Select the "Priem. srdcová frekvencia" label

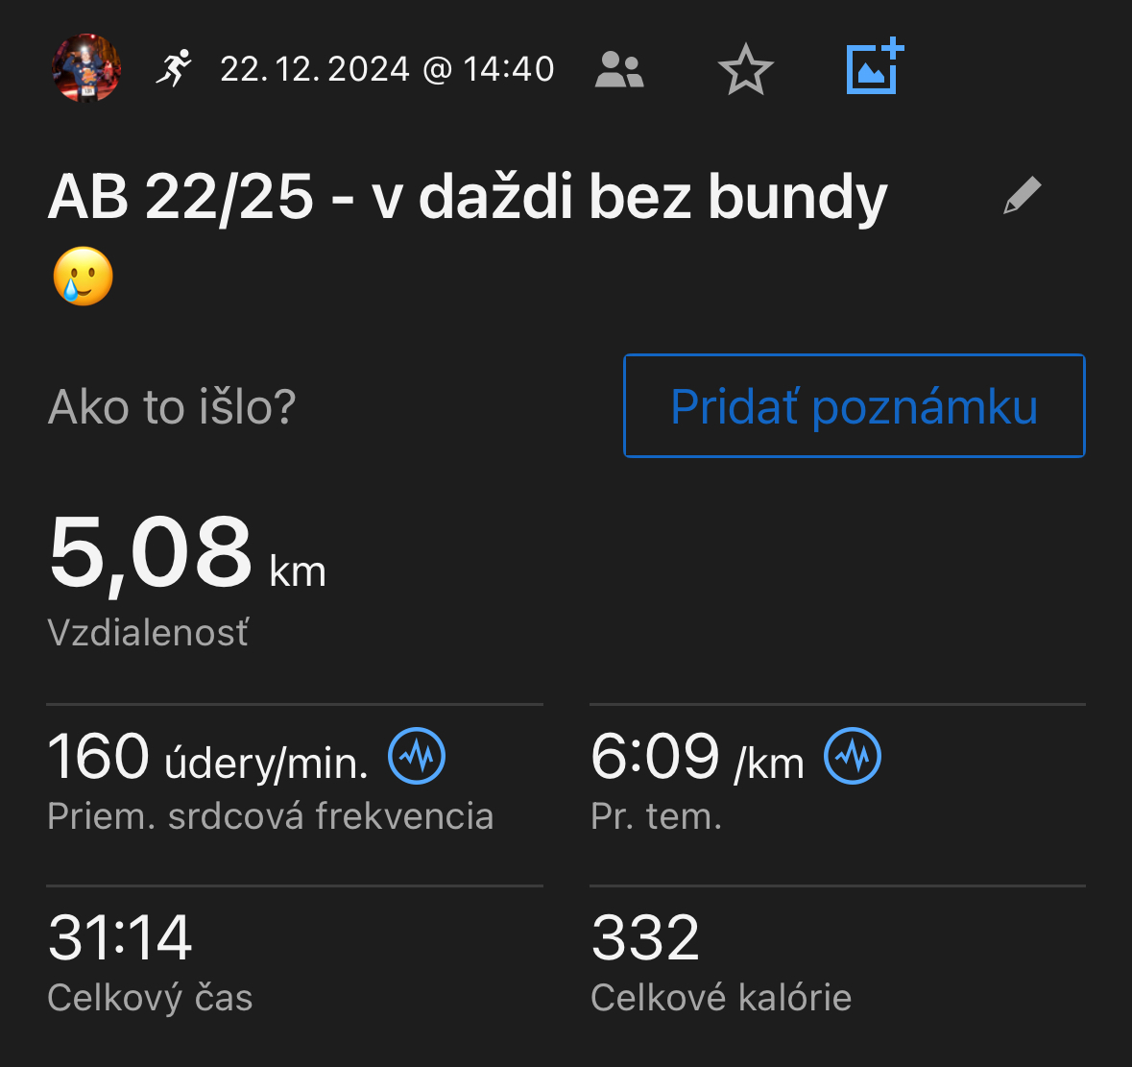[x=270, y=816]
